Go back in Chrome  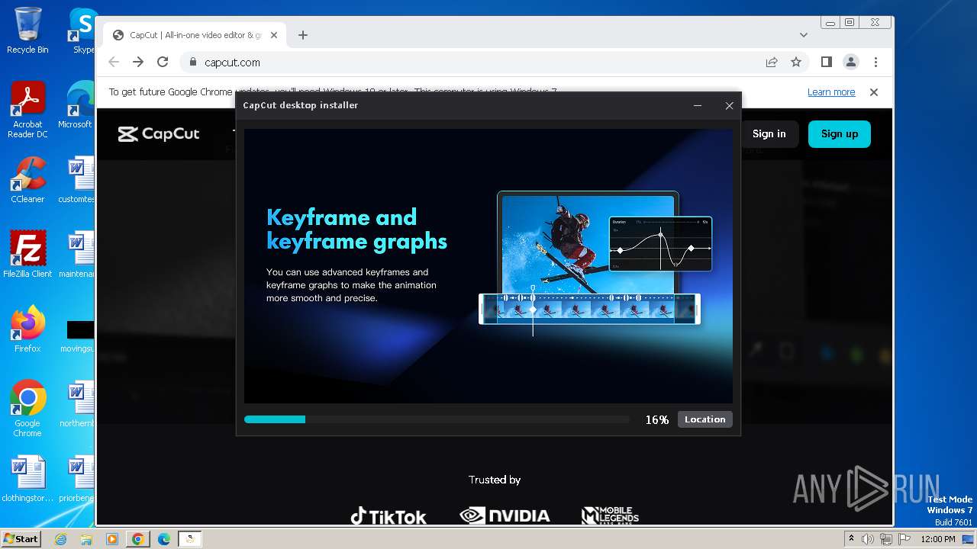click(114, 63)
